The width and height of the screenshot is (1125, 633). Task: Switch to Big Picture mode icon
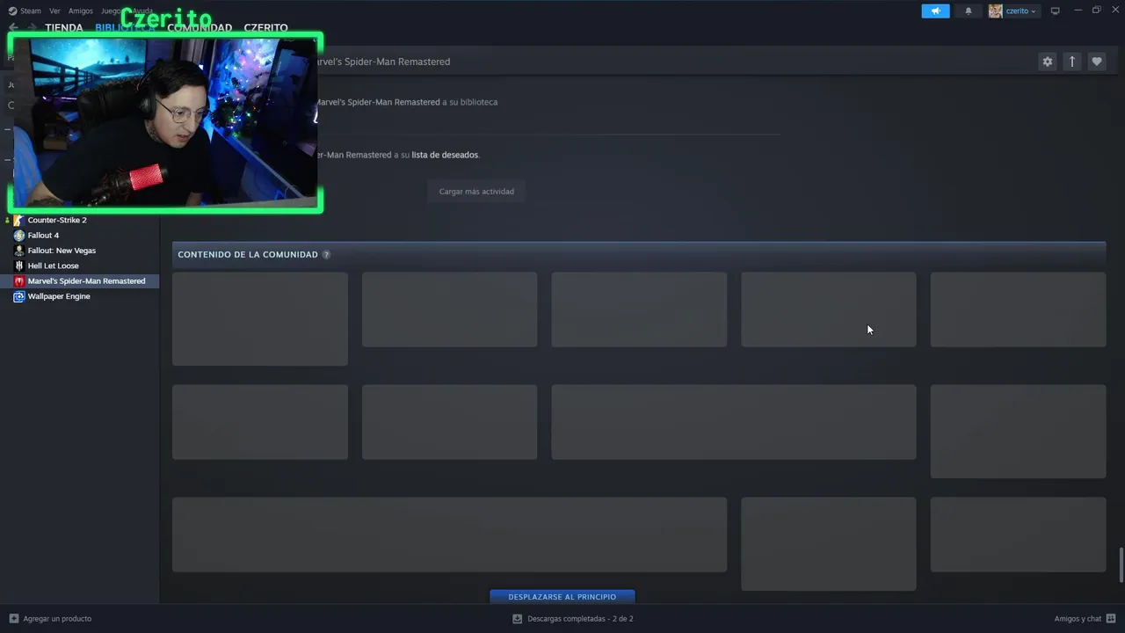click(x=1056, y=11)
